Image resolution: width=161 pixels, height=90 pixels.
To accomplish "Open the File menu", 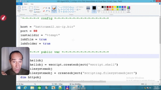I will [x=19, y=4].
